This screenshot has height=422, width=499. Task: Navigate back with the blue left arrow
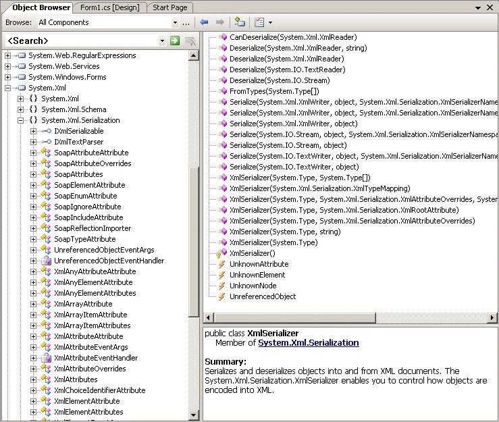205,22
